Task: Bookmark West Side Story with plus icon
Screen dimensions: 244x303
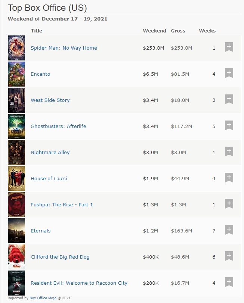Action: pos(229,99)
